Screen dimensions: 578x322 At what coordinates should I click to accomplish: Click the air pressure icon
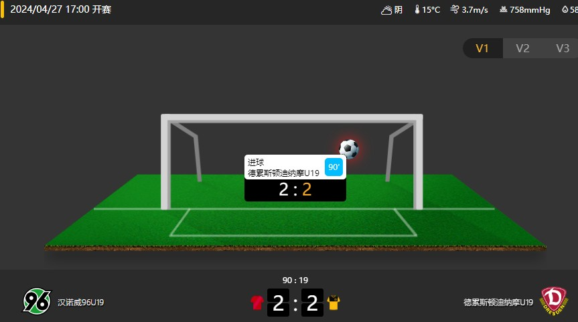[x=503, y=9]
